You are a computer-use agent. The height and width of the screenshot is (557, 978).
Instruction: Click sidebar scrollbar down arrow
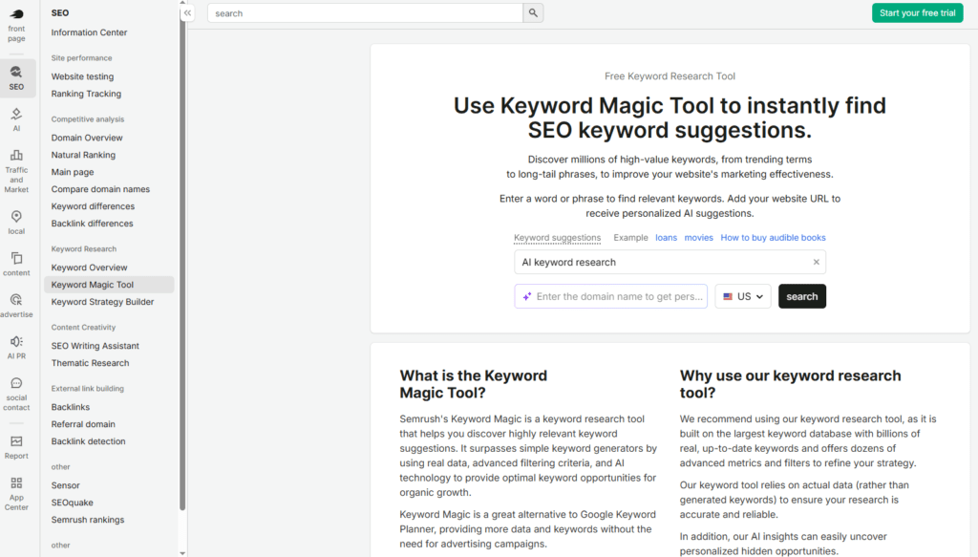coord(182,553)
